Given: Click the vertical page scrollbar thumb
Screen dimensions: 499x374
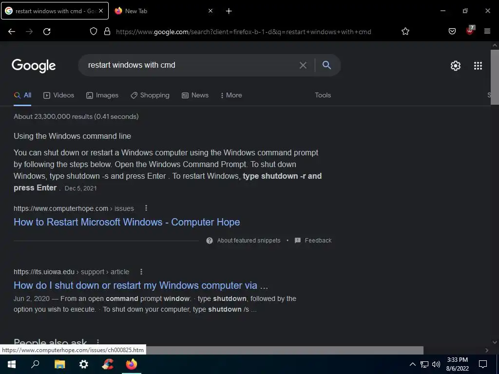Looking at the screenshot, I should point(495,77).
